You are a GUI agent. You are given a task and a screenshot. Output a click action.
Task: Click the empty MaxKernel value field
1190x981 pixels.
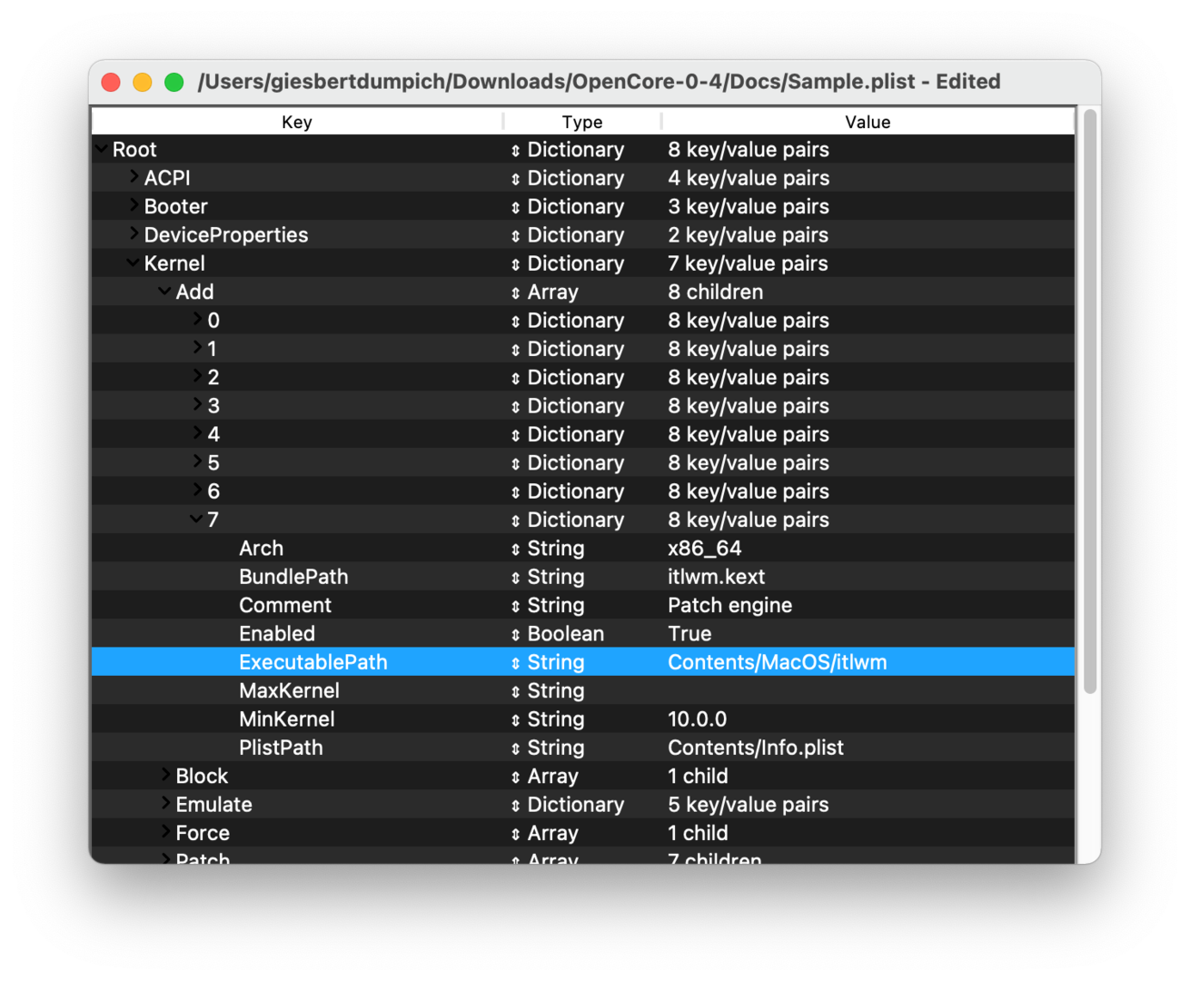pos(870,690)
